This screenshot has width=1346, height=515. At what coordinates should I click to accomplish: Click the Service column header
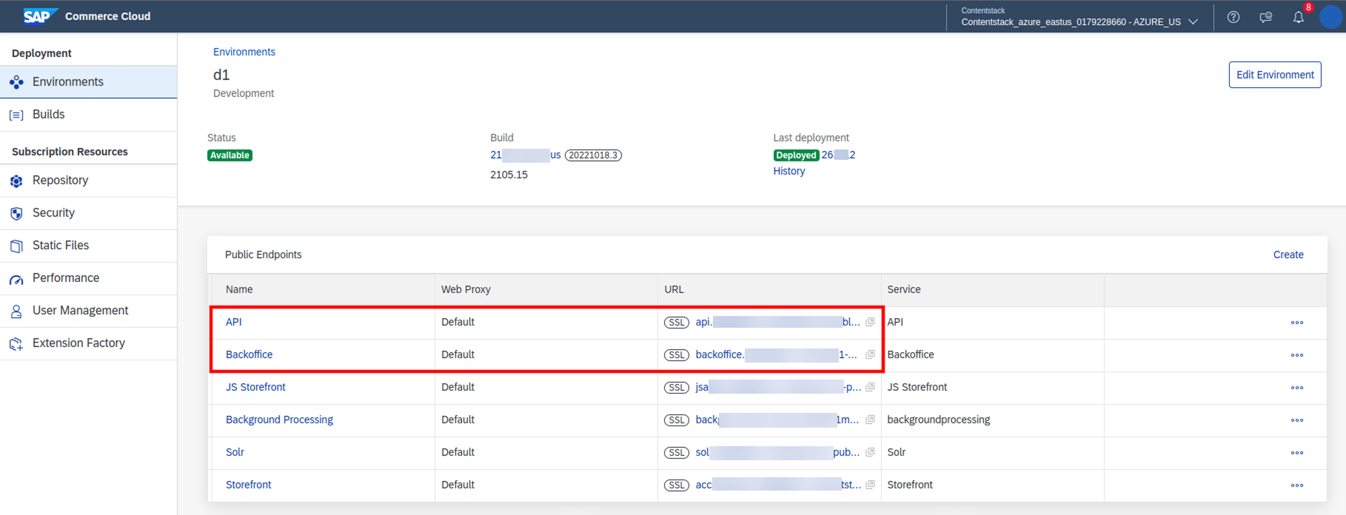pos(903,289)
